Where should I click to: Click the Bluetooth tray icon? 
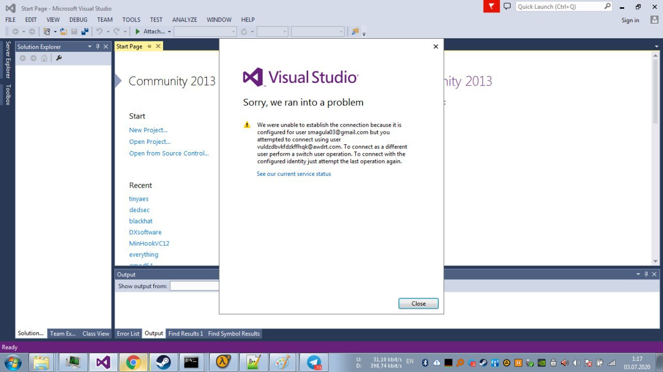click(x=425, y=363)
